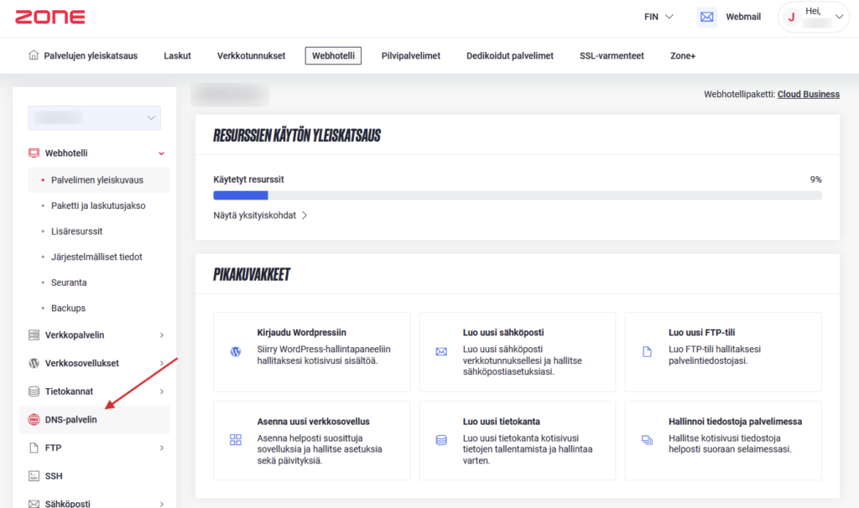Click the file icon for Luo uusi FTP-tili
The image size is (859, 508).
click(x=647, y=352)
